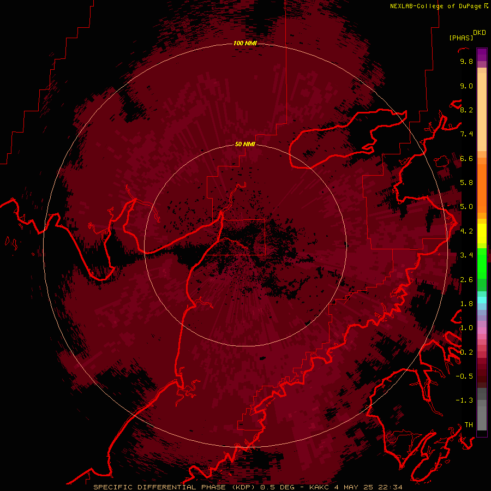The height and width of the screenshot is (491, 491).
Task: Click the 6.6 legend value
Action: click(466, 158)
